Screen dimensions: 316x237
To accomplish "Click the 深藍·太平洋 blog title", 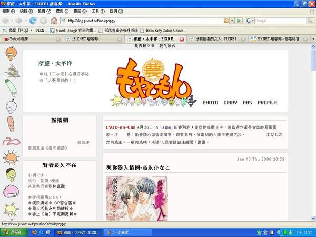I will click(55, 64).
